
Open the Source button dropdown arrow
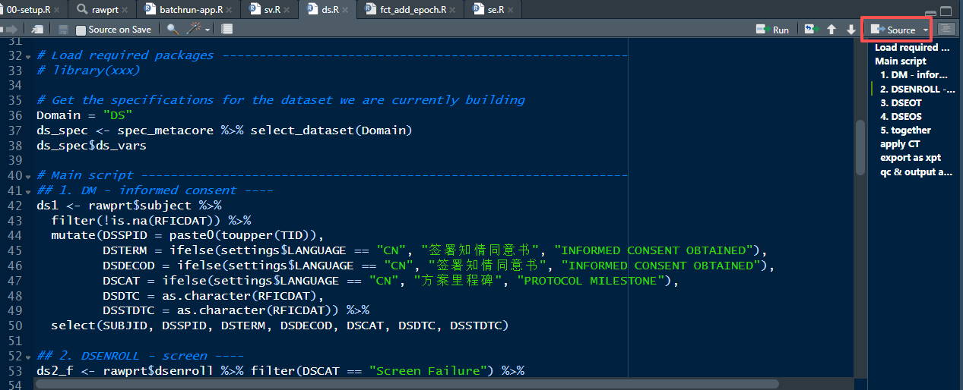[x=926, y=30]
